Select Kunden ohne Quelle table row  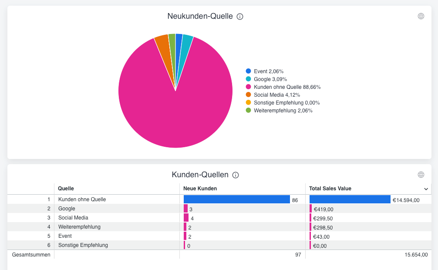[x=82, y=199]
